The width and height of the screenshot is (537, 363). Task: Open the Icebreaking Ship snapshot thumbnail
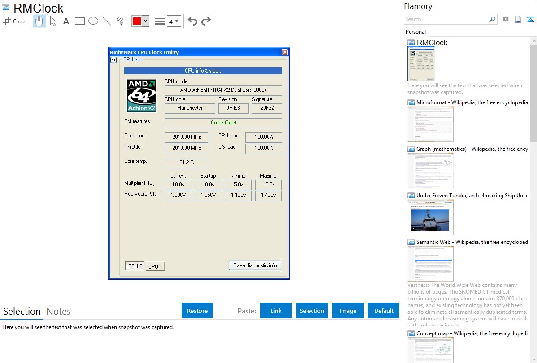coord(430,217)
